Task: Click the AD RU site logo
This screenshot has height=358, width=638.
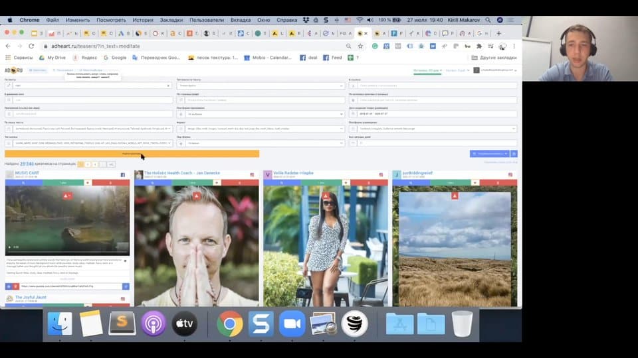Action: (13, 70)
